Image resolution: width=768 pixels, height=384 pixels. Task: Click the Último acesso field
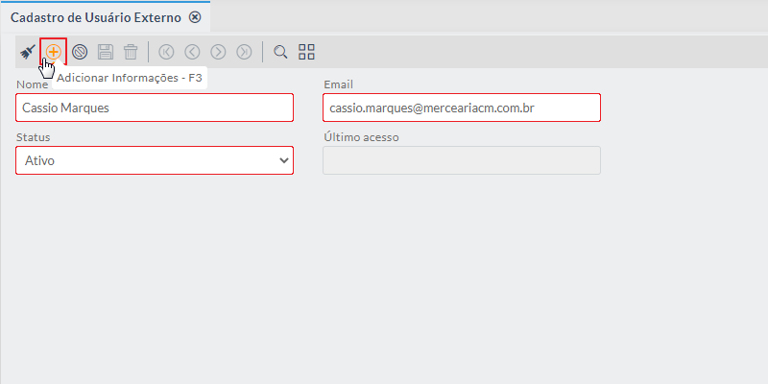pos(462,160)
